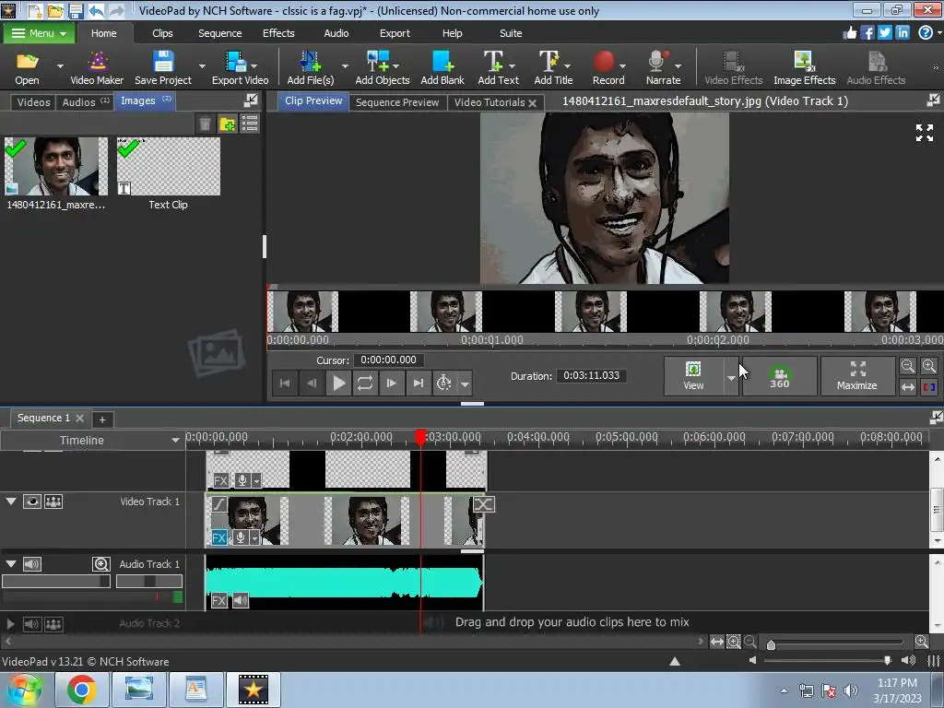944x708 pixels.
Task: Step forward one frame
Action: pos(391,383)
